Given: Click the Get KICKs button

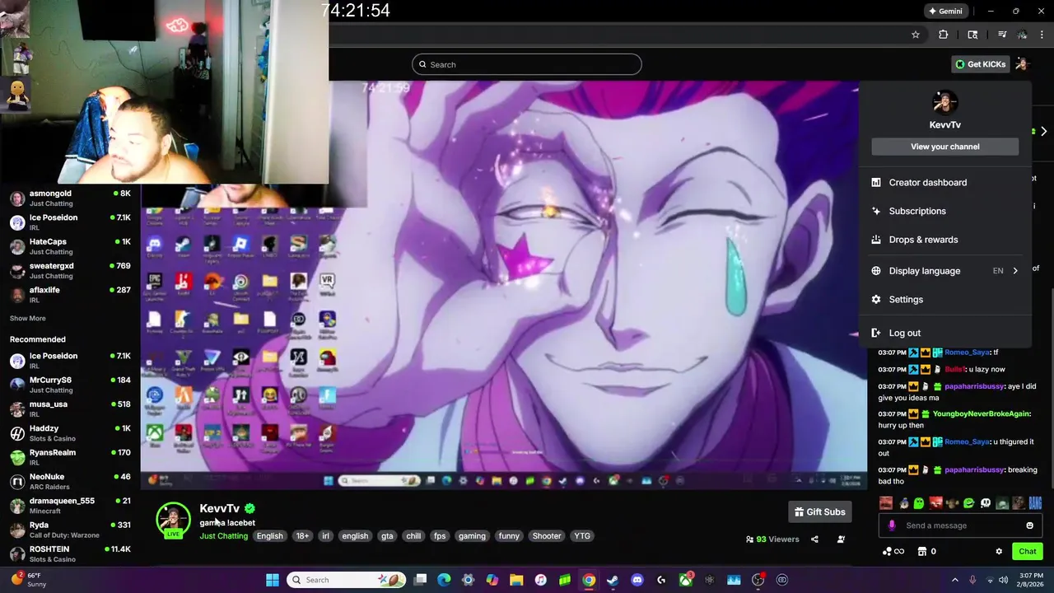Looking at the screenshot, I should click(981, 64).
